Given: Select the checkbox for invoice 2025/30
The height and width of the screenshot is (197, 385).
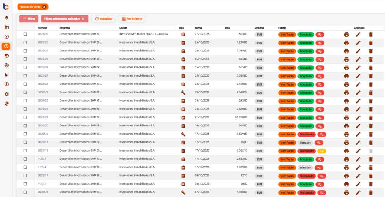Looking at the screenshot, I should [25, 34].
